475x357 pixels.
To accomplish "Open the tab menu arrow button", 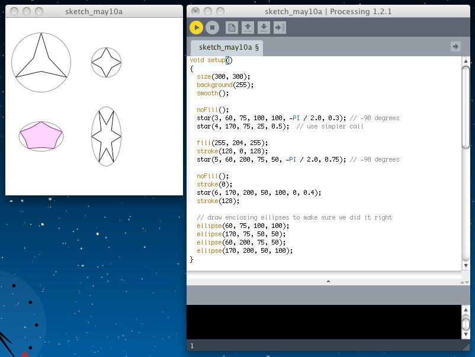I will point(455,46).
